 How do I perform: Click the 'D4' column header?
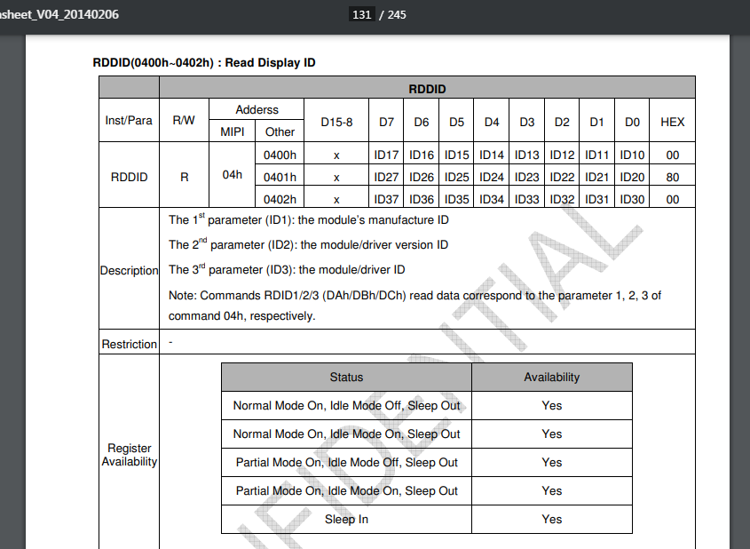pos(492,122)
